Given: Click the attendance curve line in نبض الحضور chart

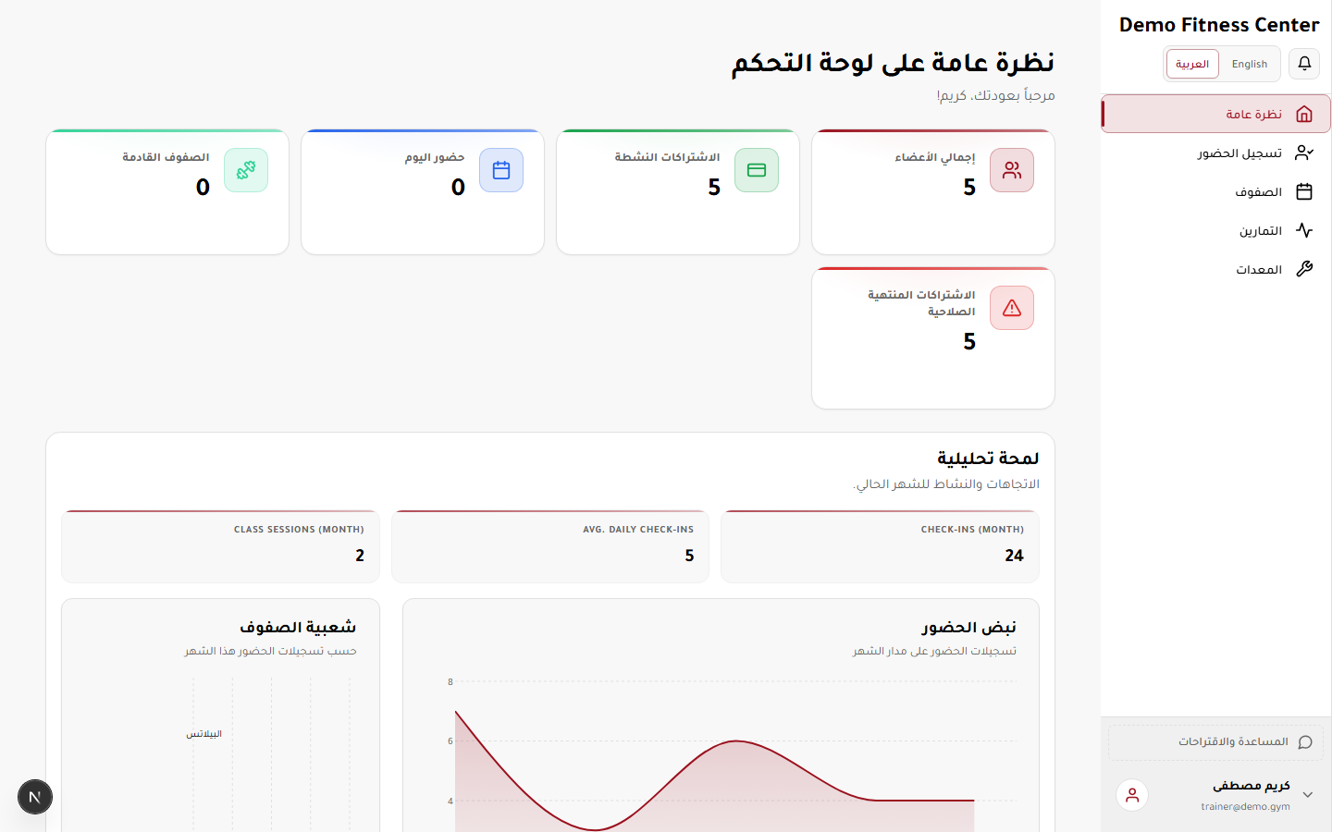Looking at the screenshot, I should (x=737, y=741).
